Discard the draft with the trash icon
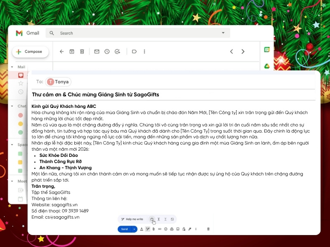Screen dimensions: 330x247 click(x=208, y=229)
